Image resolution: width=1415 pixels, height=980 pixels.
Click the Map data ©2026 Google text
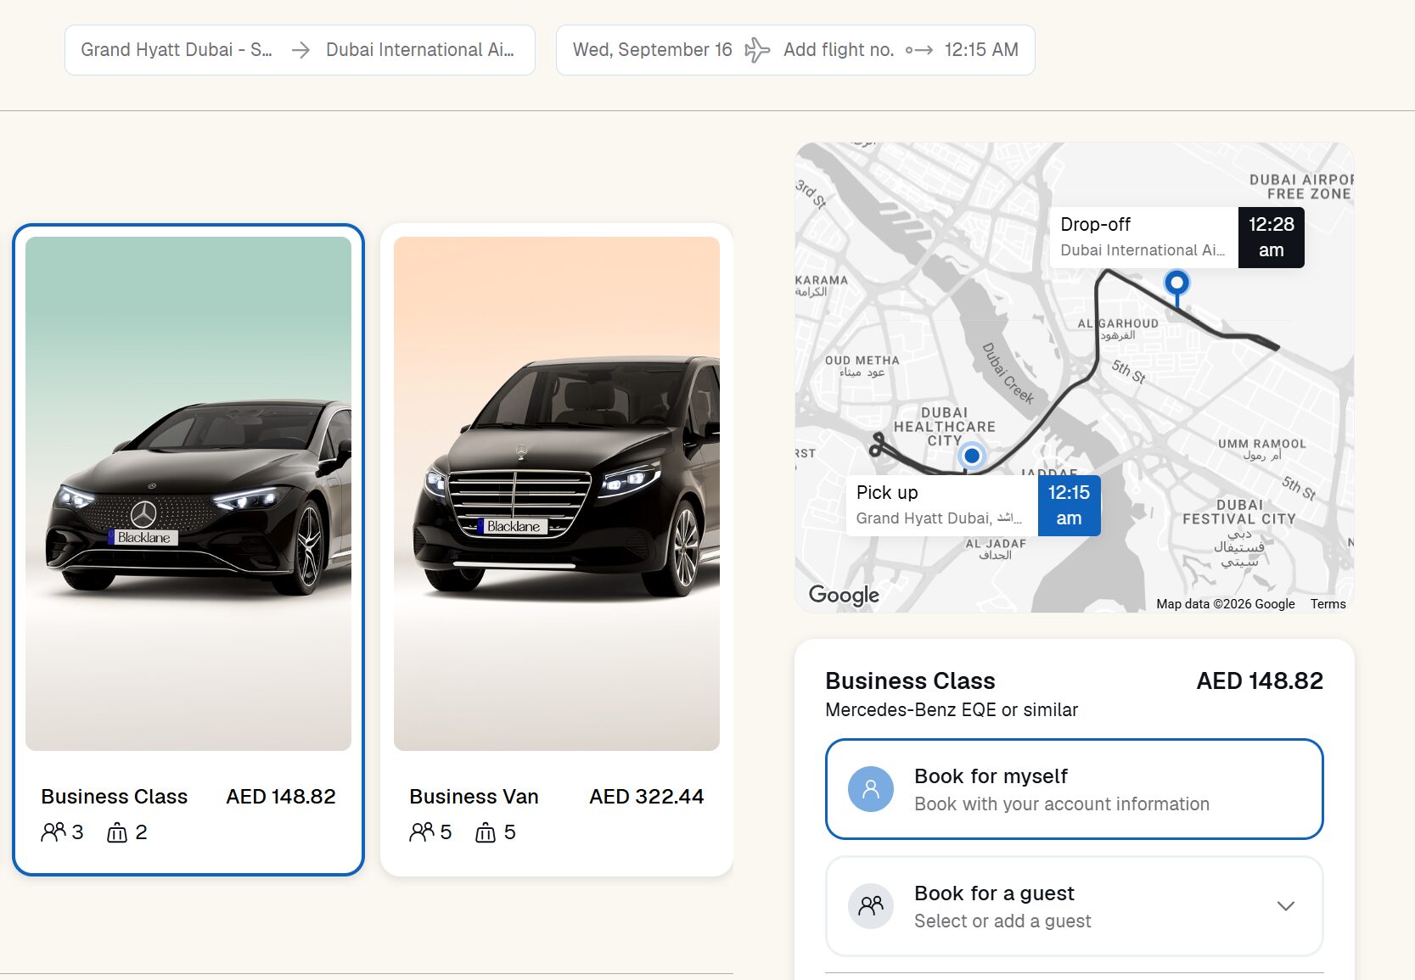pos(1226,604)
